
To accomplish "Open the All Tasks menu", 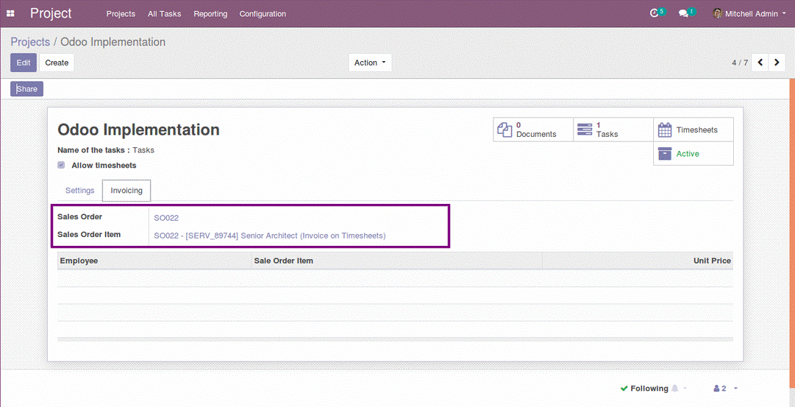I will 164,14.
